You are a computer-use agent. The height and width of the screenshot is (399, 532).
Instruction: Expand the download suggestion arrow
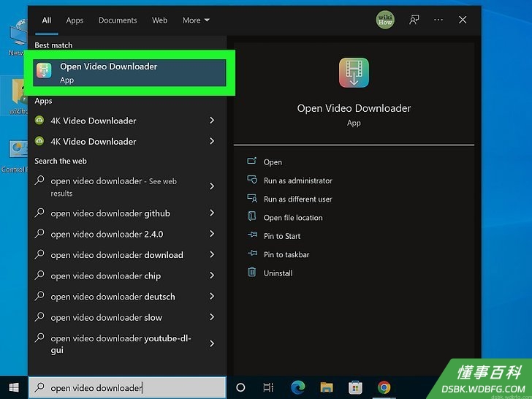(x=212, y=254)
